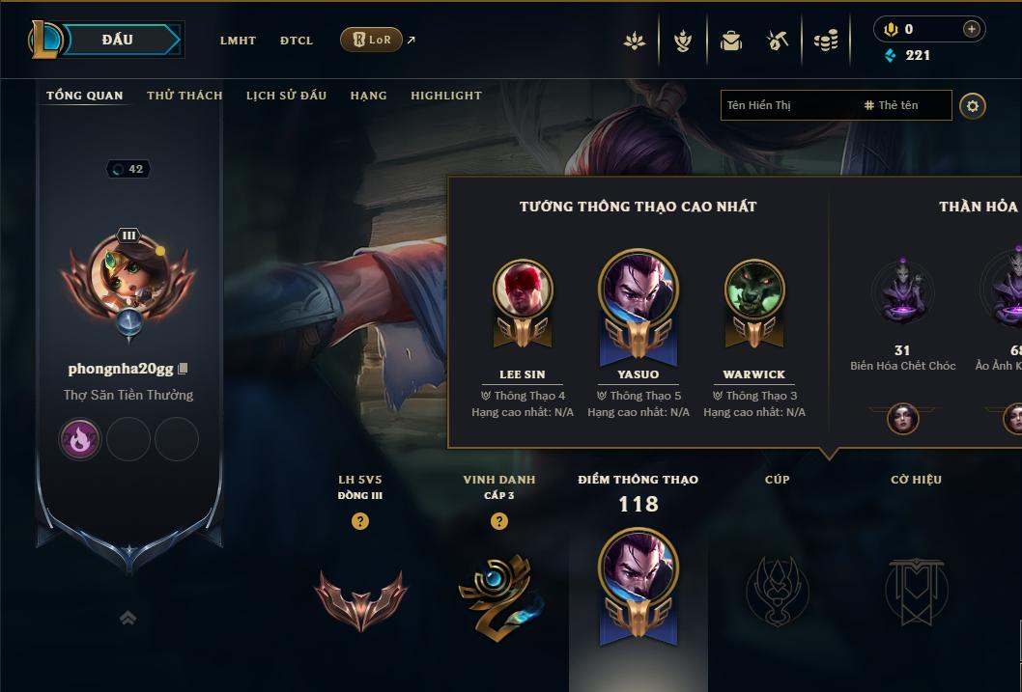Collapse the profile banner with the chevron at its base
This screenshot has width=1022, height=692.
click(128, 618)
